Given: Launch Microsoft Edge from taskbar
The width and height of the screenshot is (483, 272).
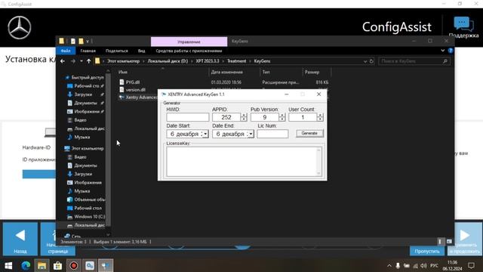Looking at the screenshot, I should (26, 265).
